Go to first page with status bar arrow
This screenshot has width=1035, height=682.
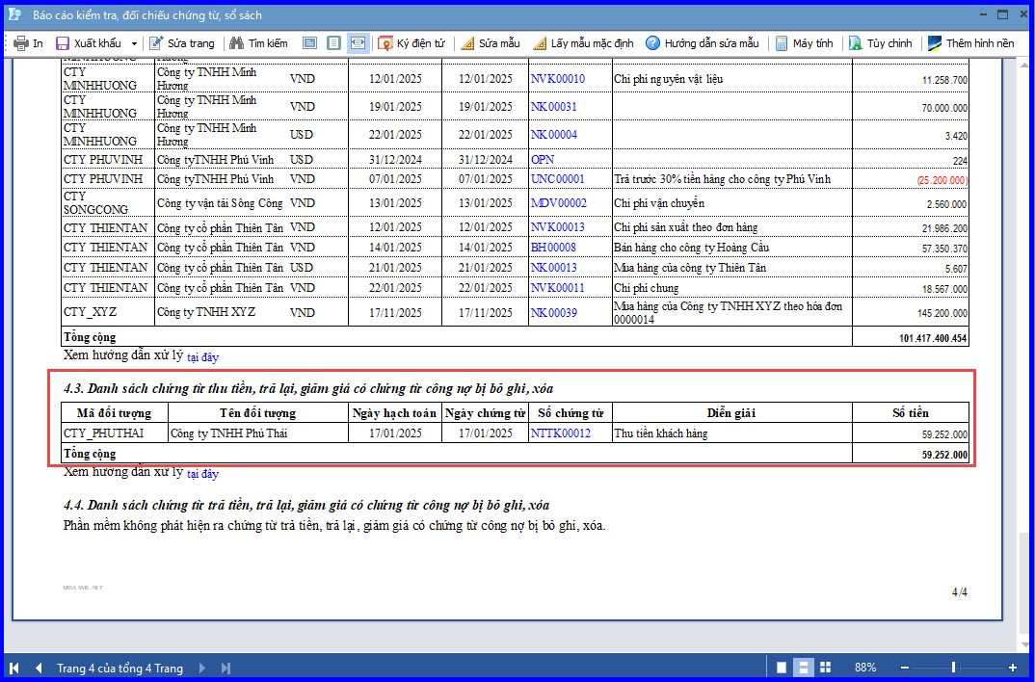(x=13, y=669)
